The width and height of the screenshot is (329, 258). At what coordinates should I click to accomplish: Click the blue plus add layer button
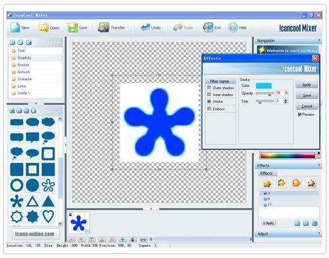click(x=123, y=240)
